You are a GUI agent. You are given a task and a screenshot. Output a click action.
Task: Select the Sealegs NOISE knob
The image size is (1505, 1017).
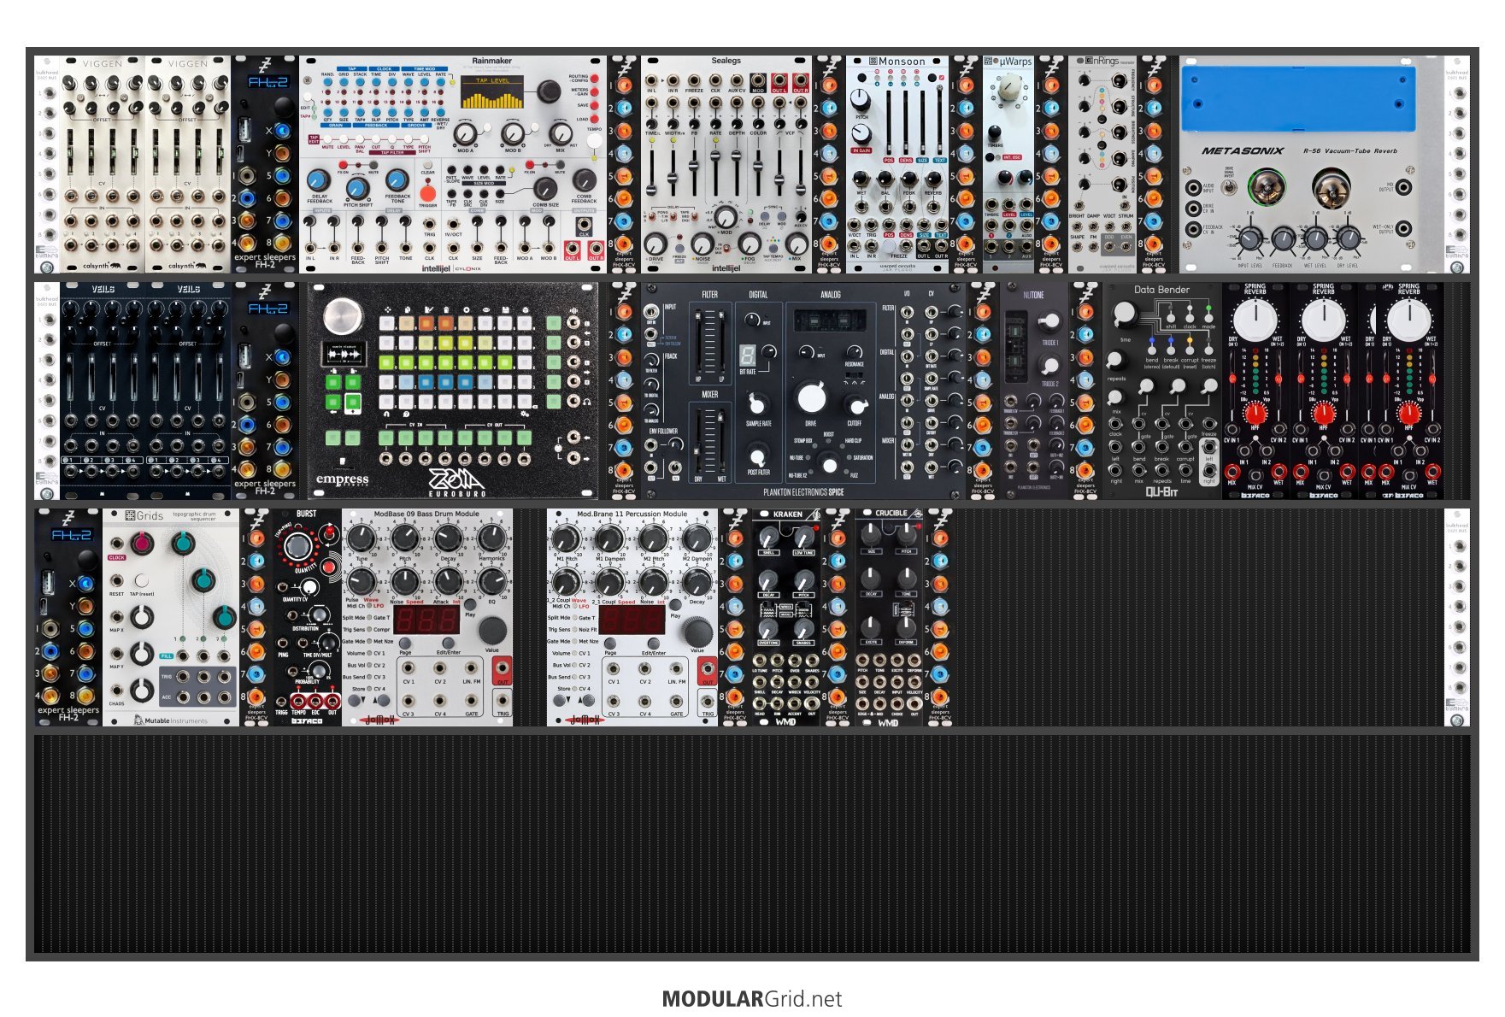(x=703, y=244)
